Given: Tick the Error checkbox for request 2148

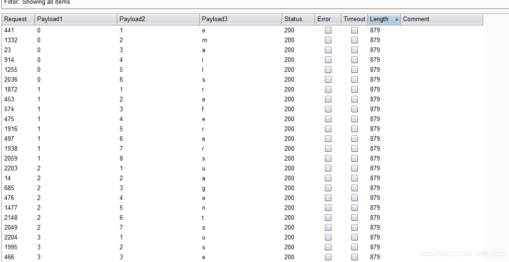Looking at the screenshot, I should (x=328, y=217).
